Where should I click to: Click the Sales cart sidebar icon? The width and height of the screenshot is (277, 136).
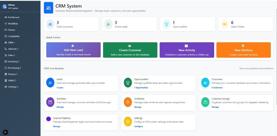point(6,55)
